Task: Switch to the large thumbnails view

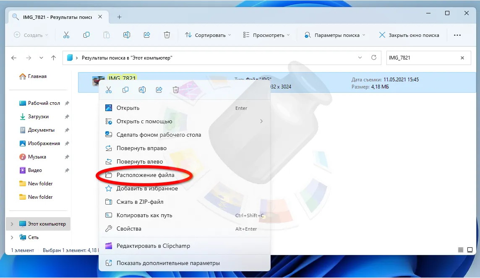Action: point(470,250)
